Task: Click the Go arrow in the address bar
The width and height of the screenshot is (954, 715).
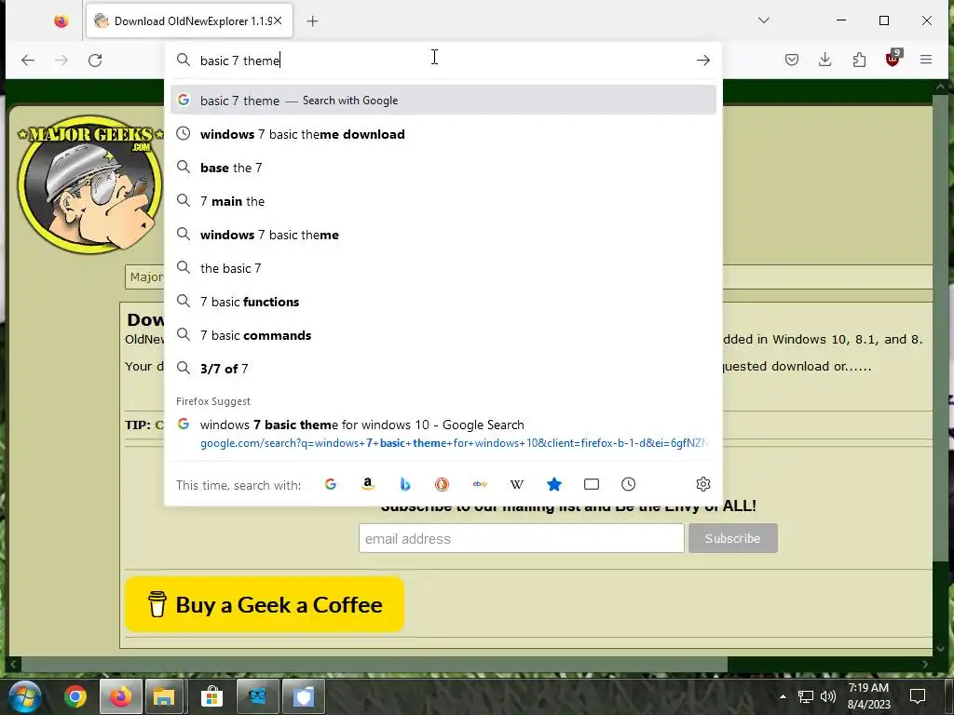Action: 702,61
